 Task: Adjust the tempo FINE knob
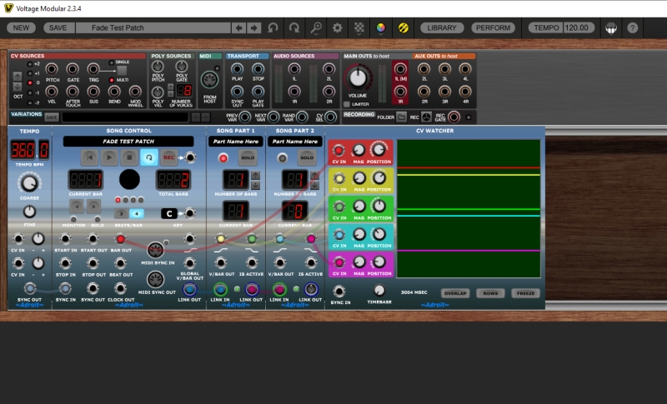click(x=29, y=212)
